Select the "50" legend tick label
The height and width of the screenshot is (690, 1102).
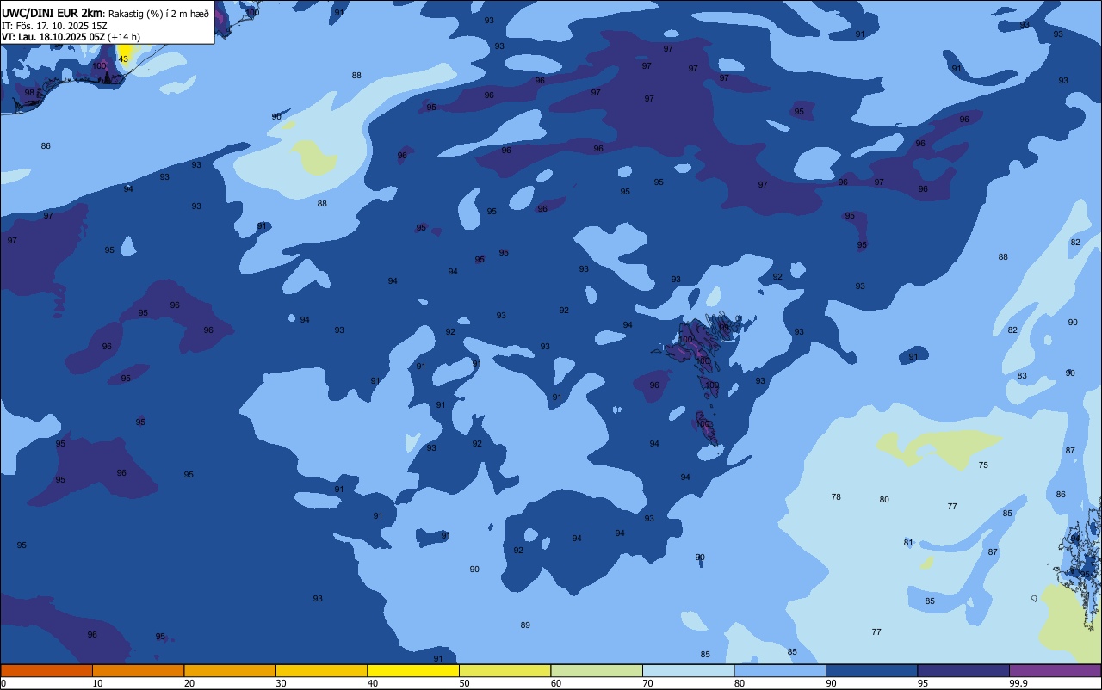(464, 683)
